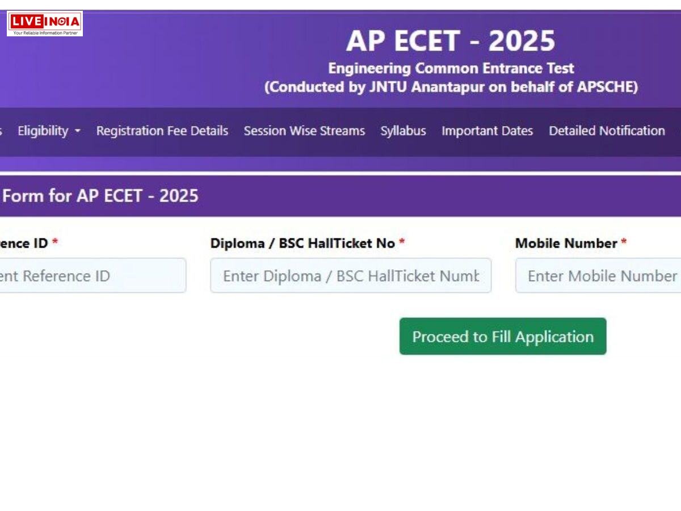Expand the Eligibility dropdown arrow
Screen dimensions: 681x511
77,132
